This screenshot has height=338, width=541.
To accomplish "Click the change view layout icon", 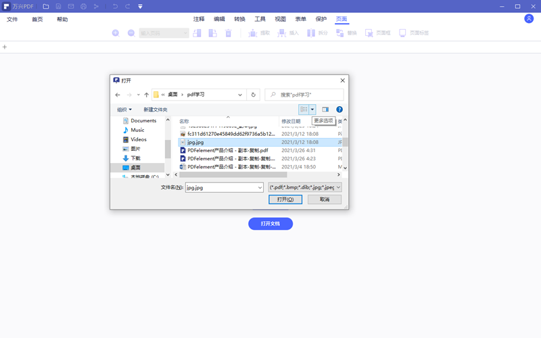I will tap(304, 110).
